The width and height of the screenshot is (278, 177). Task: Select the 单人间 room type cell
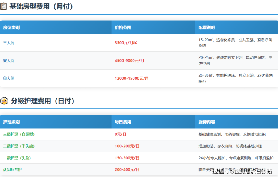9,78
